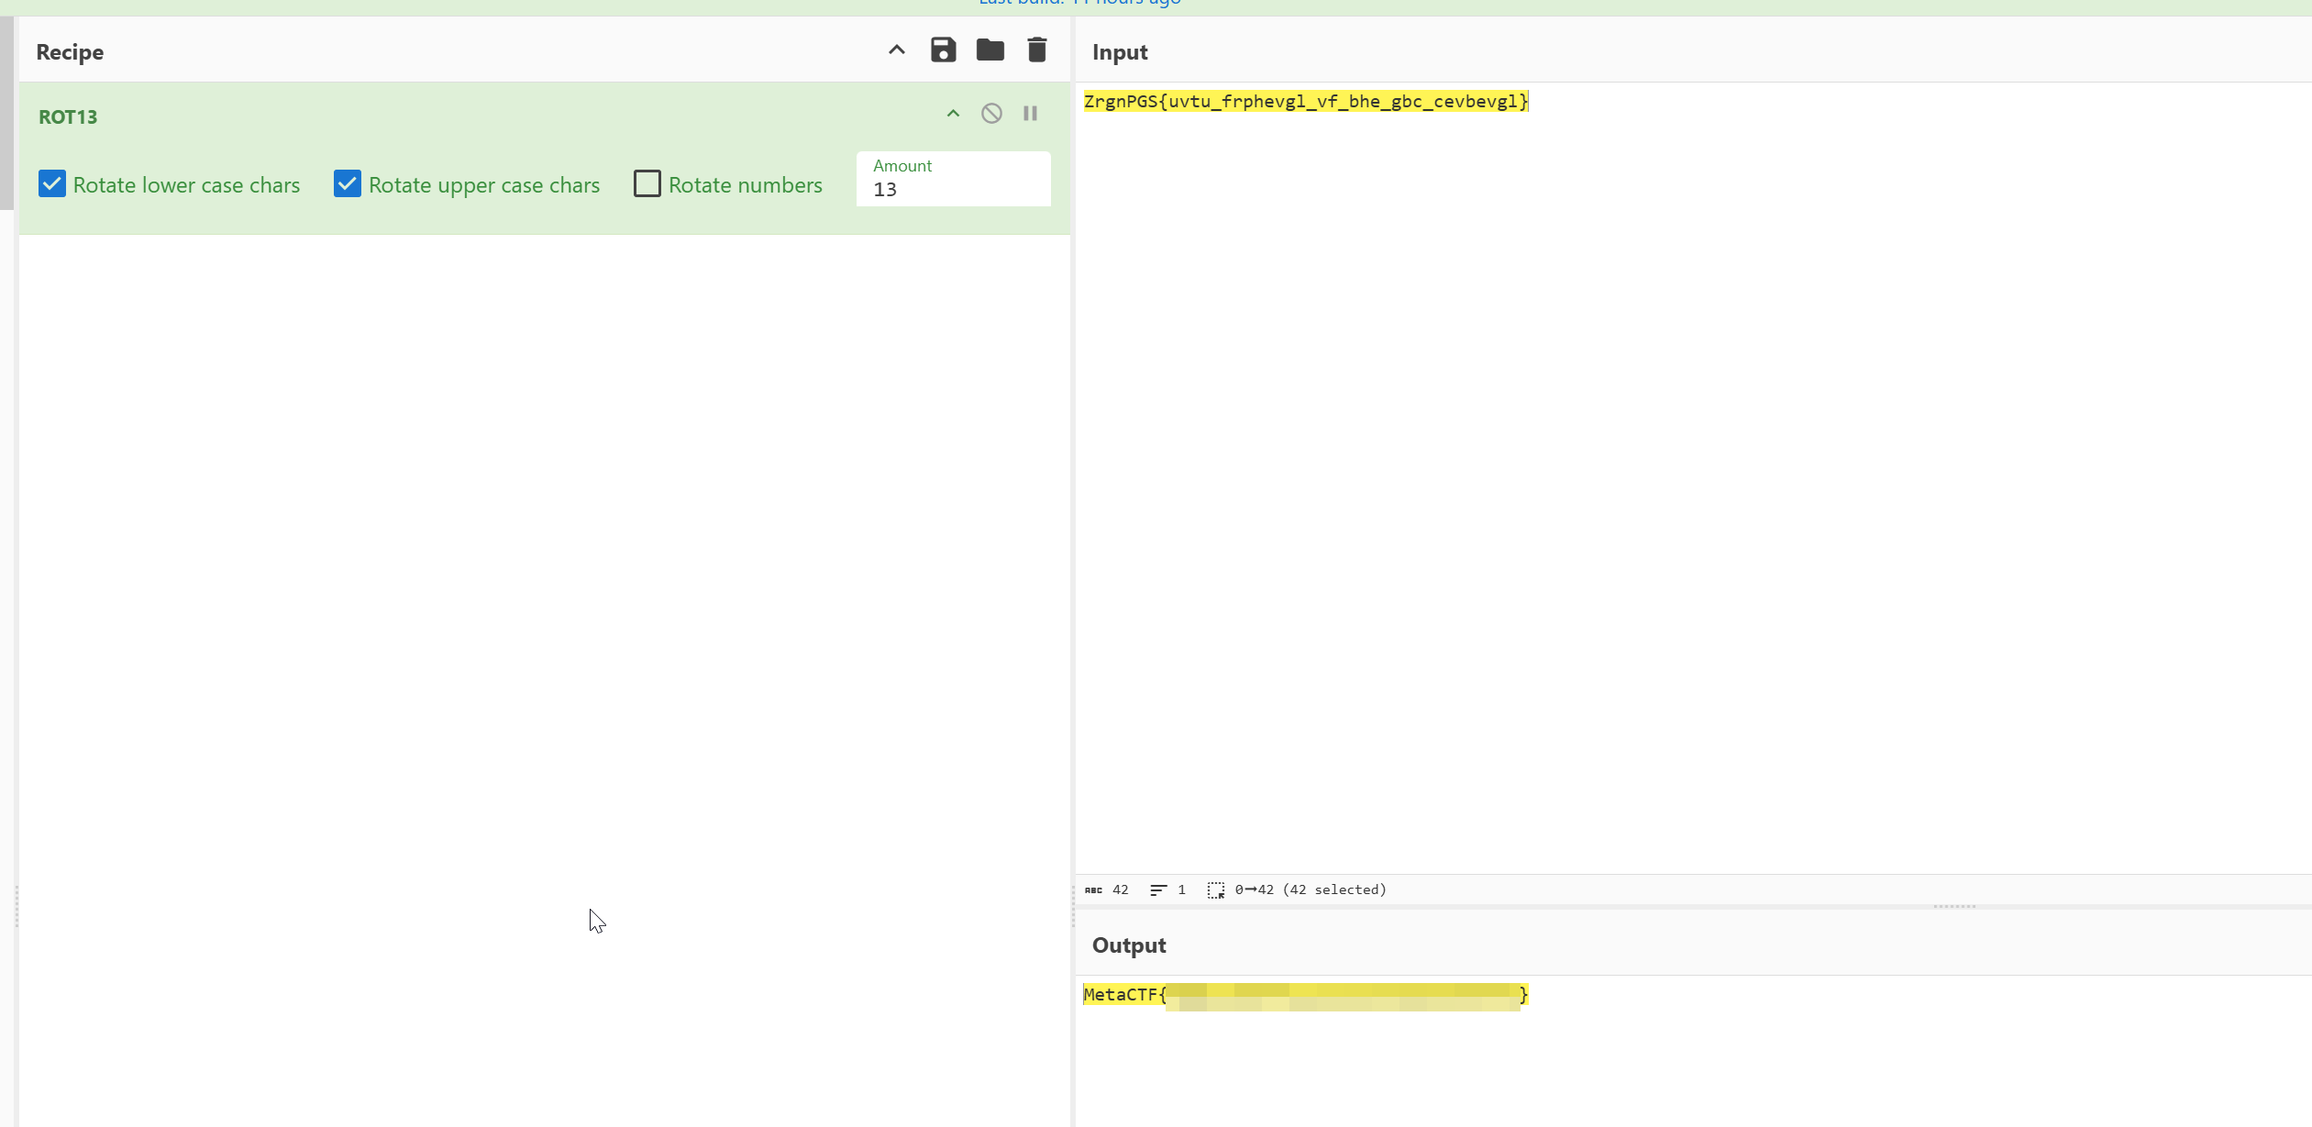Set a breakpoint on ROT13 using pause icon
2312x1127 pixels.
click(x=1030, y=113)
